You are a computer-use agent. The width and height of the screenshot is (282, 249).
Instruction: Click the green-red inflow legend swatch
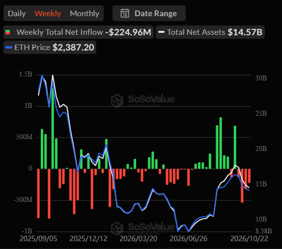pos(7,32)
